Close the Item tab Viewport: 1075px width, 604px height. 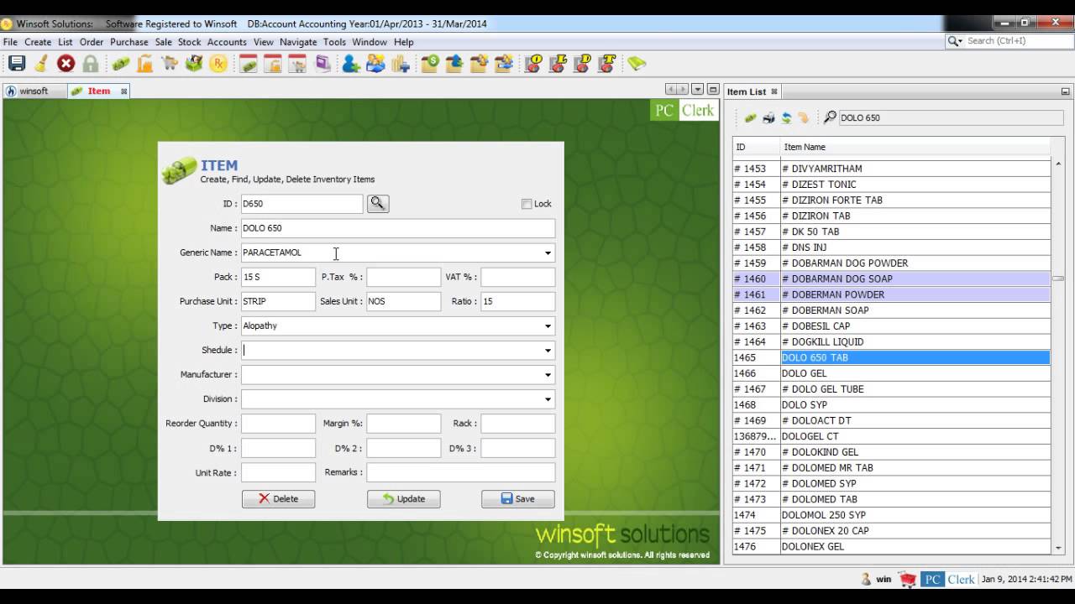pyautogui.click(x=123, y=91)
